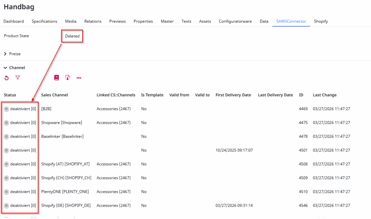Go to the Dashboard tab

tap(13, 21)
